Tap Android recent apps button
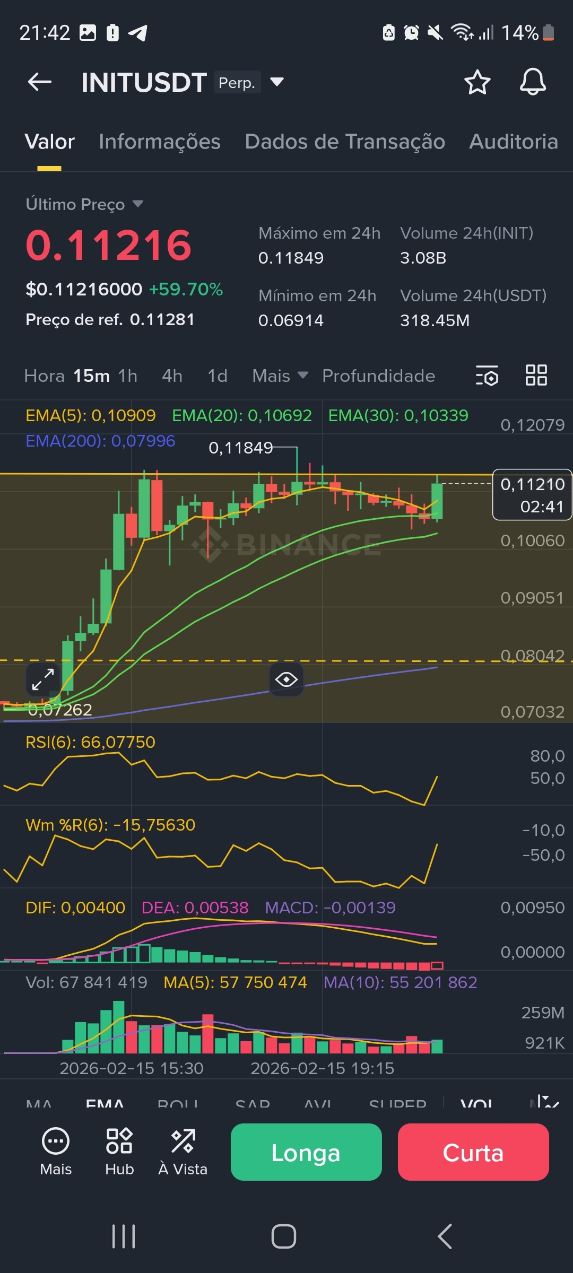 tap(124, 1236)
